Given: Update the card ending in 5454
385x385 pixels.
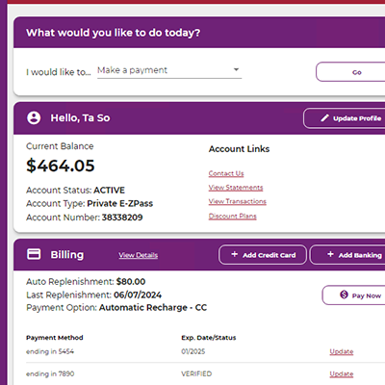Looking at the screenshot, I should [342, 351].
